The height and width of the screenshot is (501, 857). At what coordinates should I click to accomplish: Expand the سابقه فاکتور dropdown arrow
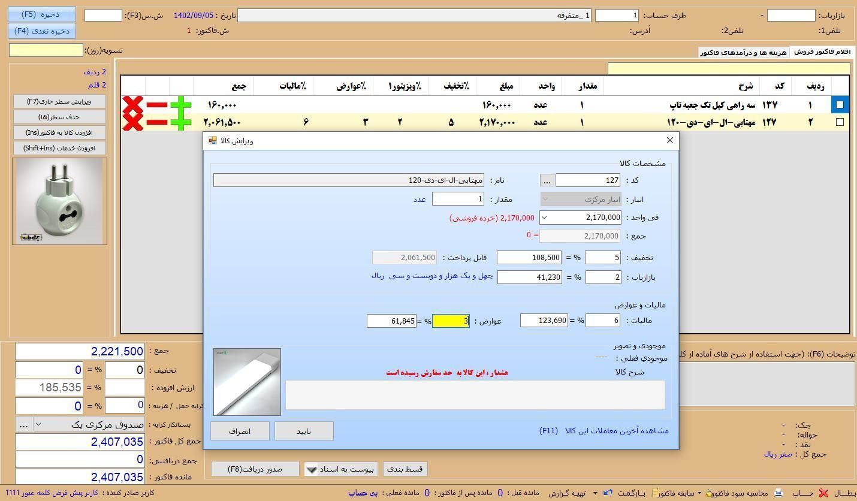(x=699, y=493)
